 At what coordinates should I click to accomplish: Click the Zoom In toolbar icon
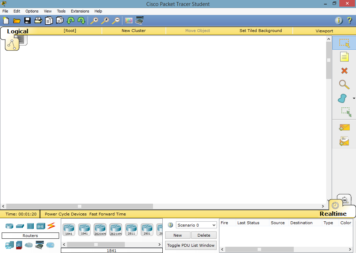94,21
